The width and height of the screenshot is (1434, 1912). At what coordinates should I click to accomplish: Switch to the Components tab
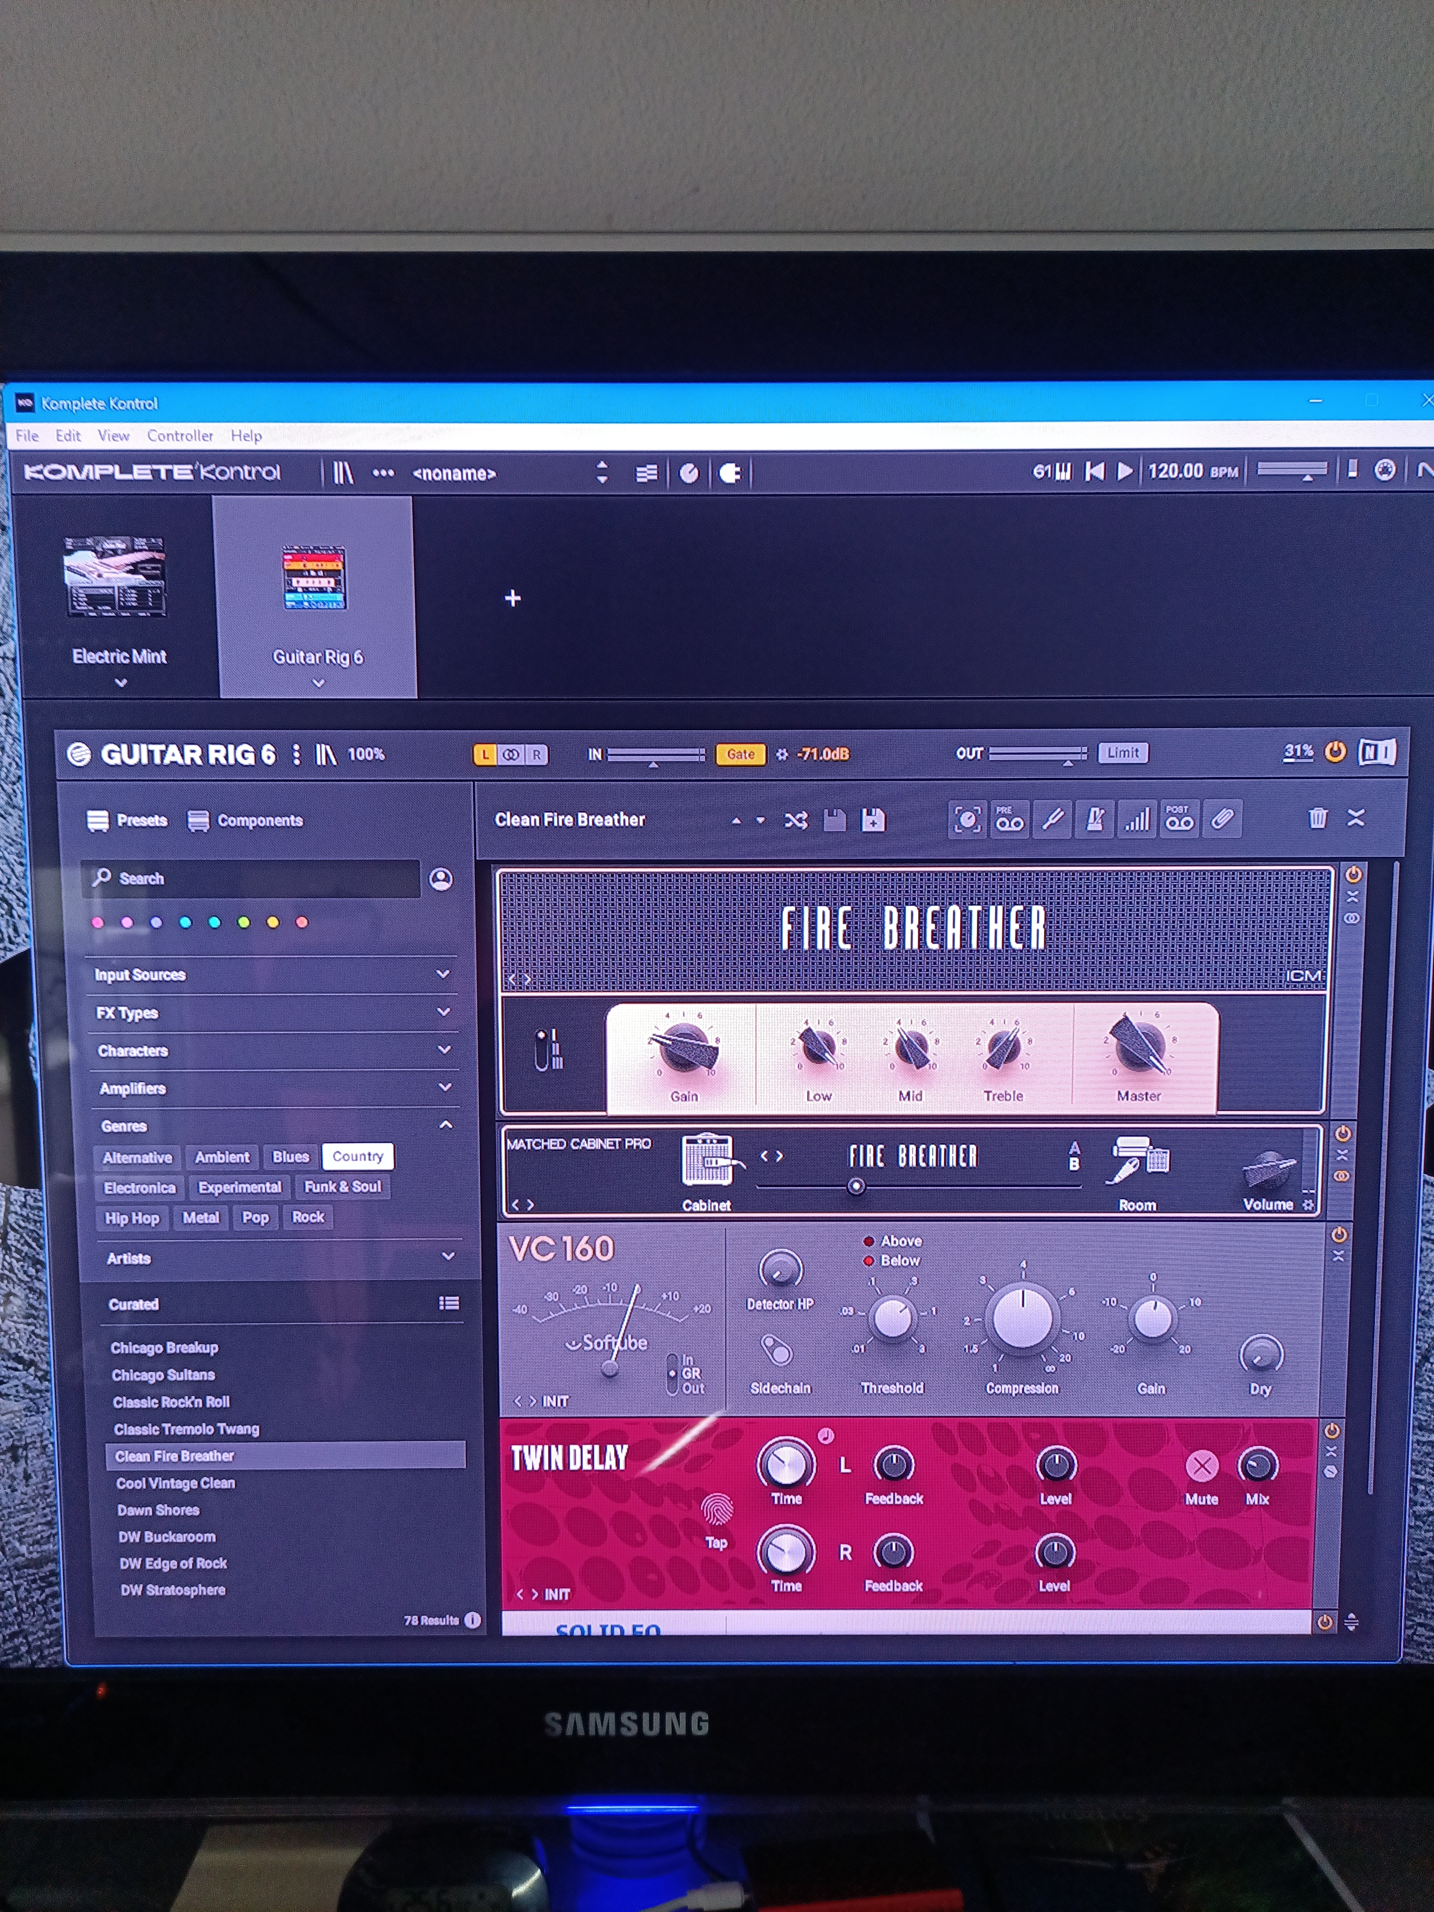tap(246, 820)
